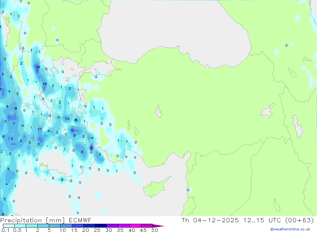Click the '20' legend label
The height and width of the screenshot is (232, 317).
pos(86,230)
